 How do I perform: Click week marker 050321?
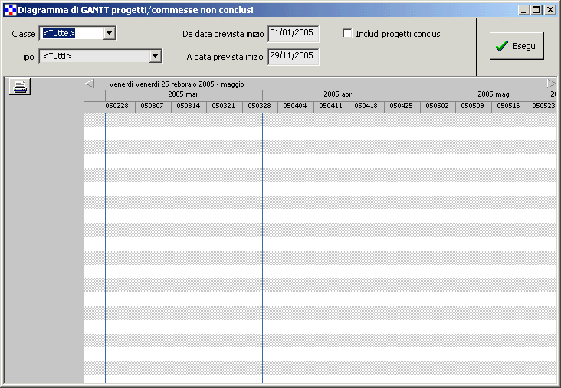point(224,106)
